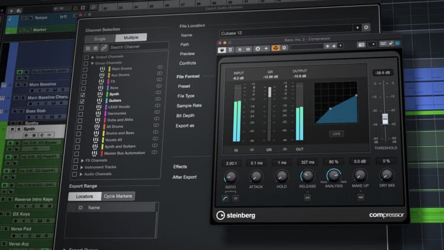Open dropdown next to camera icon
This screenshot has width=444, height=250.
[x=373, y=44]
